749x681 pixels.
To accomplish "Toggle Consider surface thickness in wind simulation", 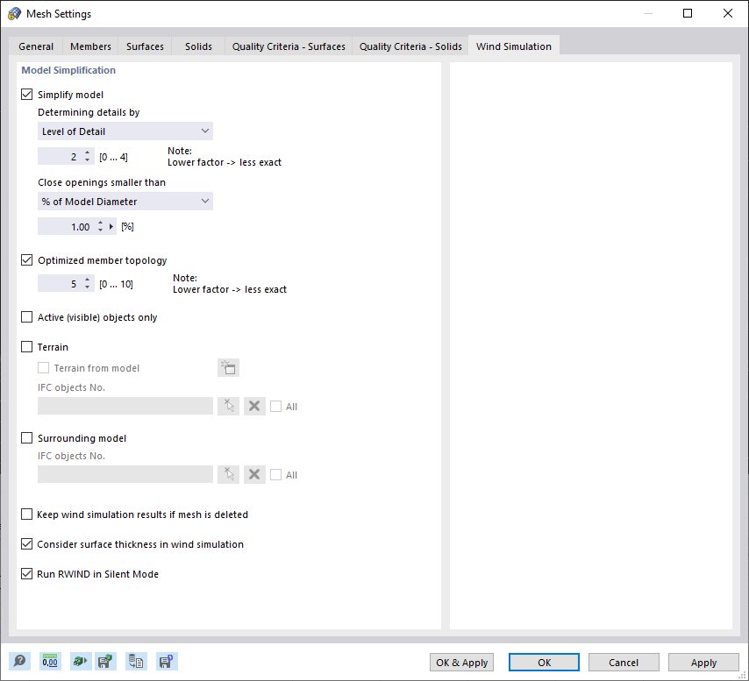I will click(x=26, y=544).
